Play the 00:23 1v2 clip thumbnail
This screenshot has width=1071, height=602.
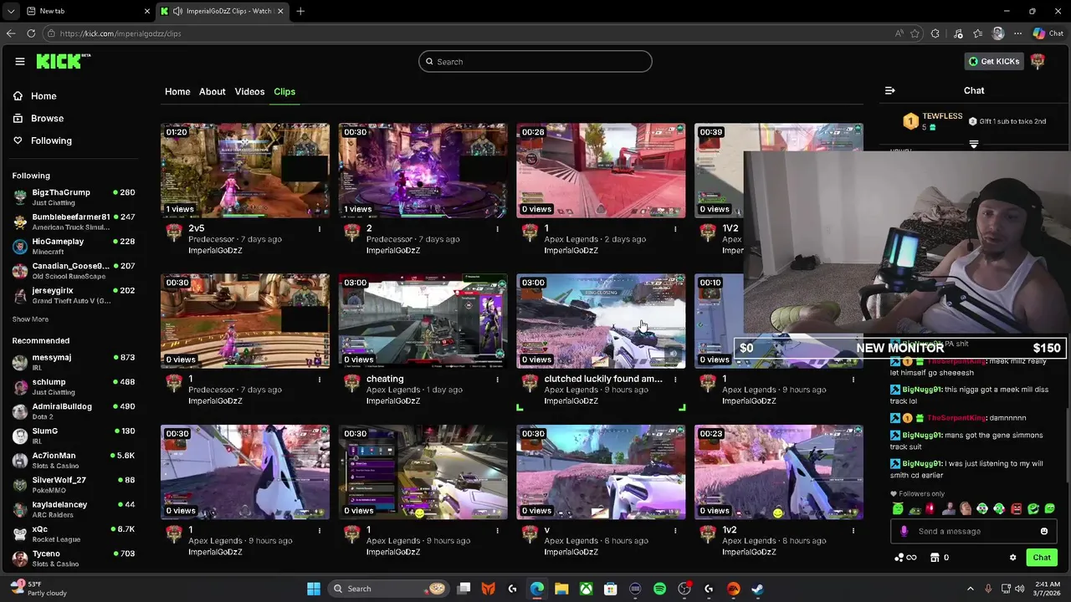coord(779,472)
